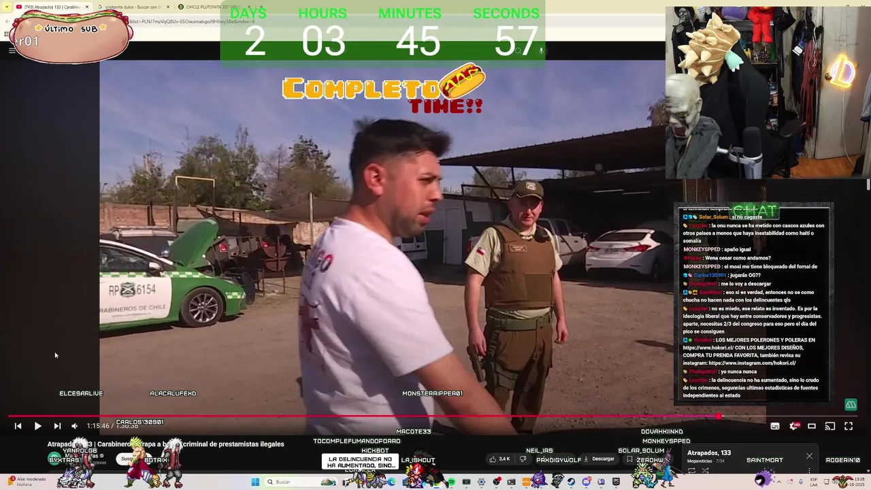Toggle subtitles on the video player

(x=775, y=426)
